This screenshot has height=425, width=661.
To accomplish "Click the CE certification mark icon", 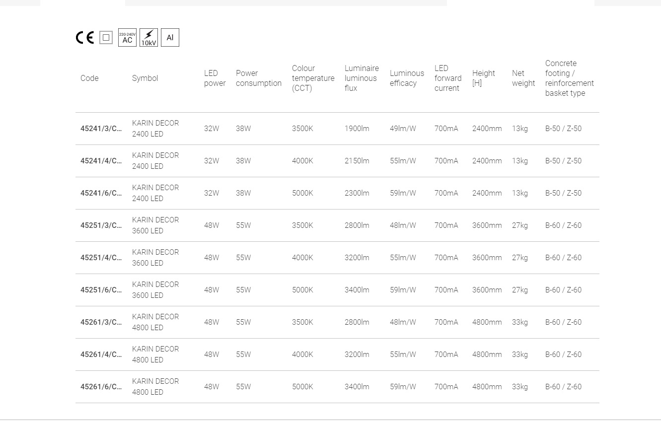I will (84, 38).
